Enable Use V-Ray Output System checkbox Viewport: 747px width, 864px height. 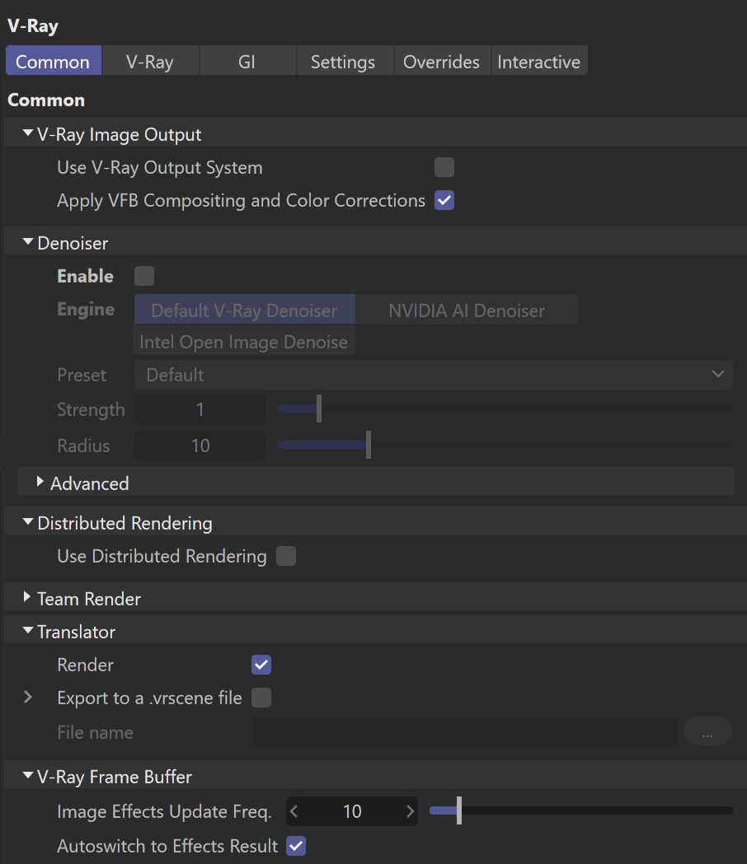(444, 167)
